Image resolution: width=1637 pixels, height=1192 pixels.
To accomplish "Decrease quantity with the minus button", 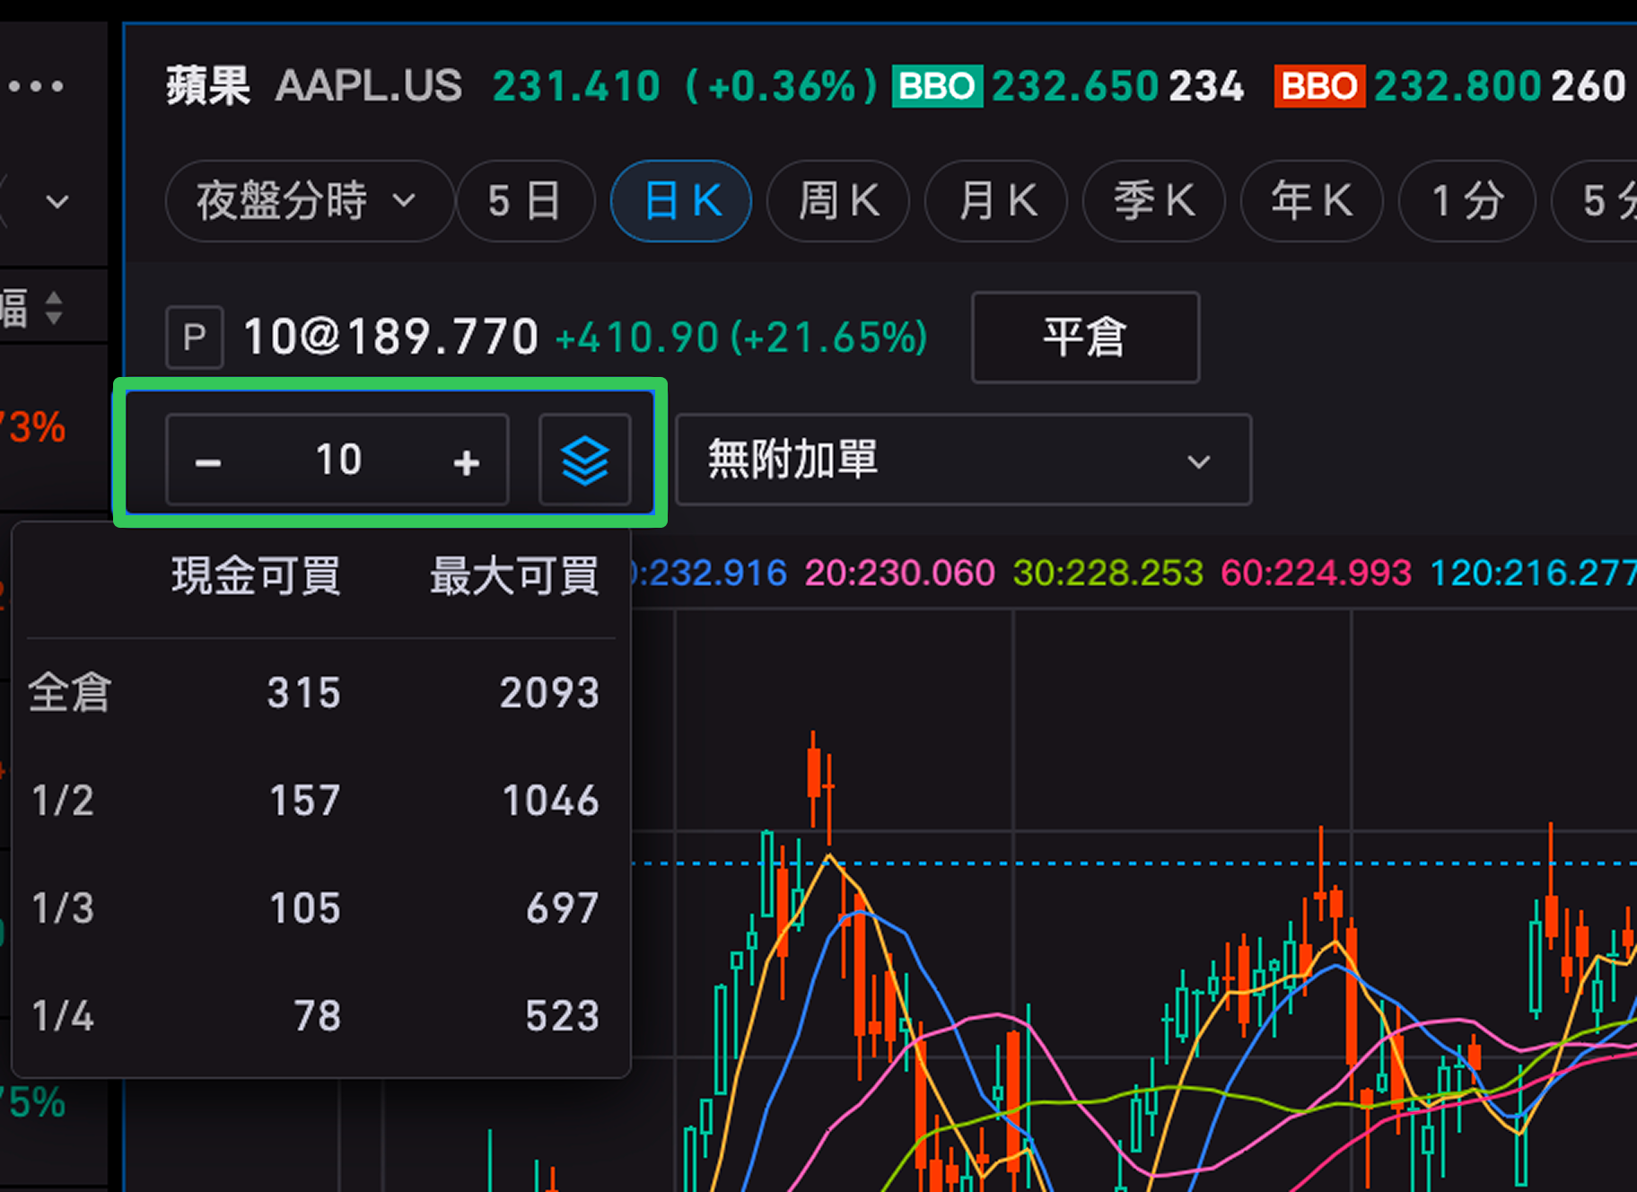I will pos(208,461).
